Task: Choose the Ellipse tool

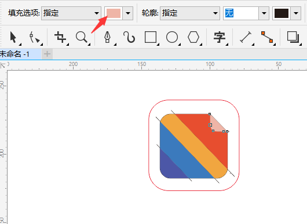Action: point(172,38)
